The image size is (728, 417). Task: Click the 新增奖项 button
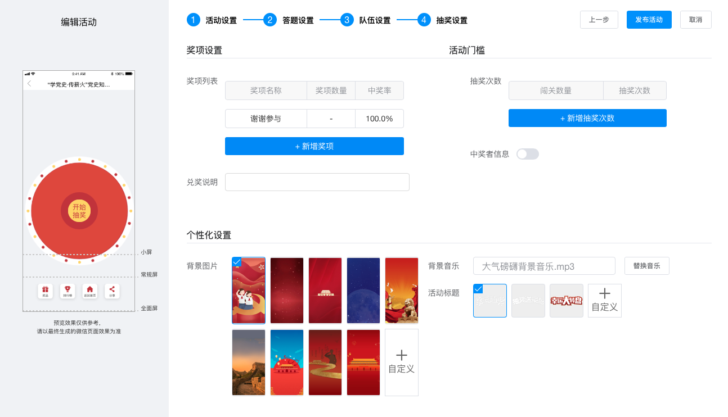(314, 146)
